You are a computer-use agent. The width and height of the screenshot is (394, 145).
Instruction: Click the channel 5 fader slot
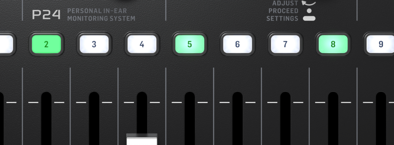pyautogui.click(x=190, y=118)
